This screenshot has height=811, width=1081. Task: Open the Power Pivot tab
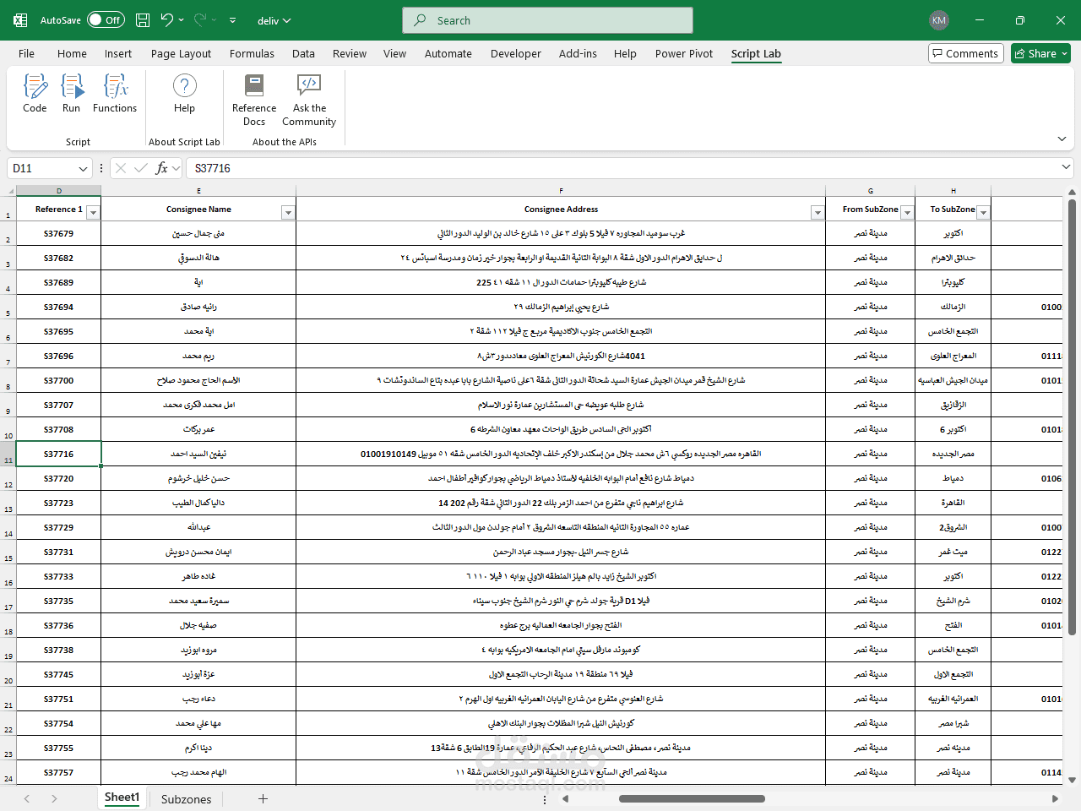point(684,53)
